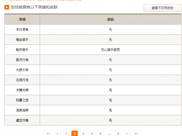
Task: Click the skin 觅心猎手薇恩
Action: pyautogui.click(x=110, y=50)
